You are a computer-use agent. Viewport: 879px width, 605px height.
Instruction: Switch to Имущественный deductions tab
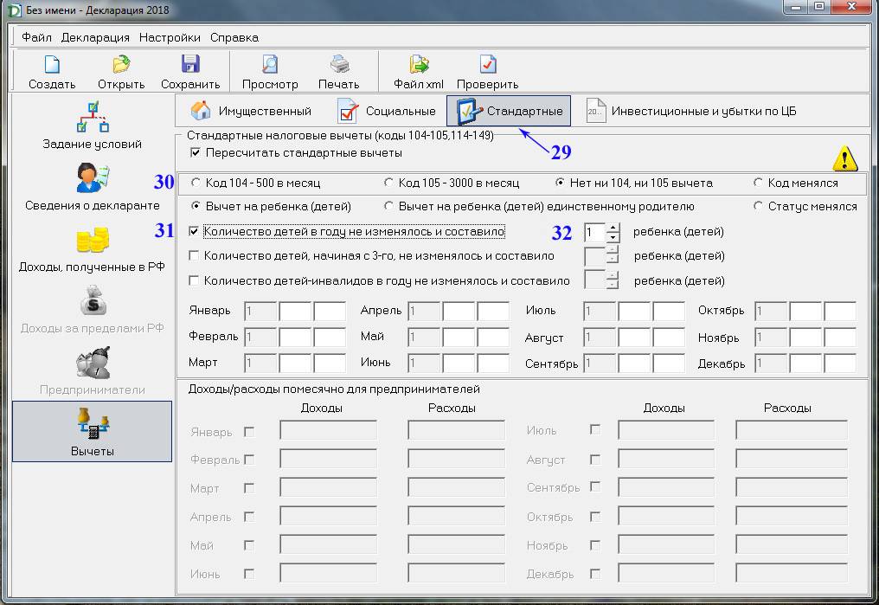pos(251,111)
